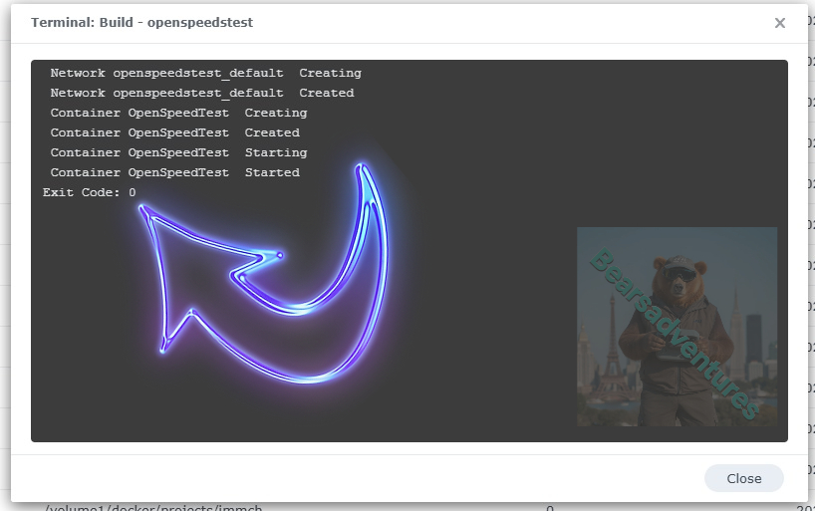
Task: Select the 'Container OpenSpeedTest Started' line
Action: coord(174,172)
